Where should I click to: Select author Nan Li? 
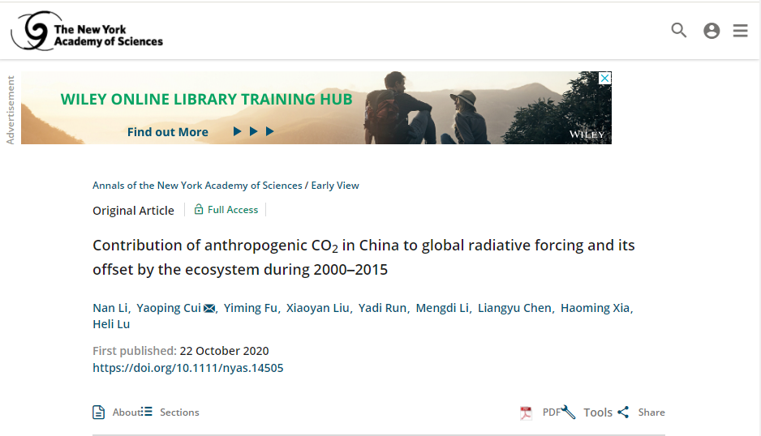pos(110,308)
